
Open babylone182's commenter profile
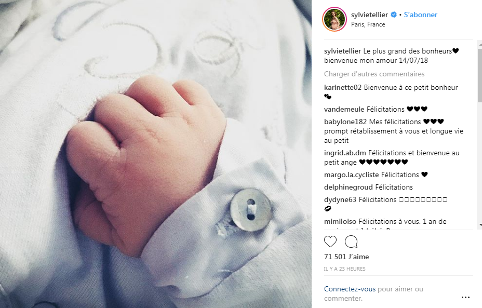click(345, 122)
